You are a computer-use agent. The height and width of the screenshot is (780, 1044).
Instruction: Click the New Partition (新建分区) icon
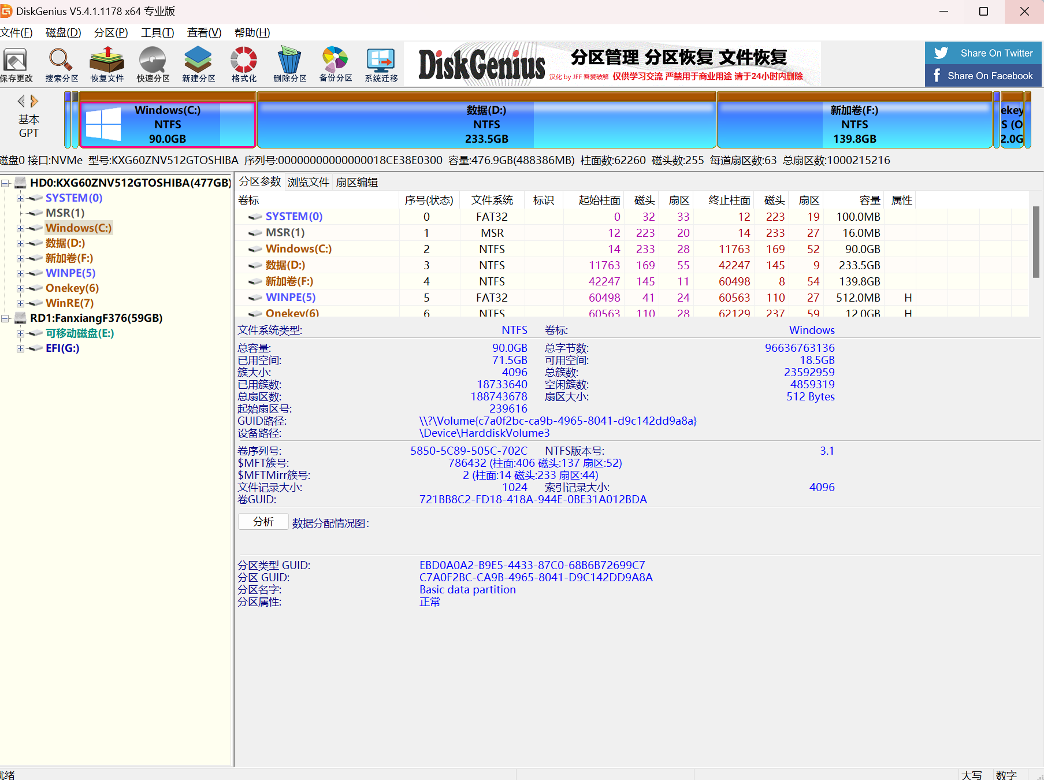tap(198, 64)
